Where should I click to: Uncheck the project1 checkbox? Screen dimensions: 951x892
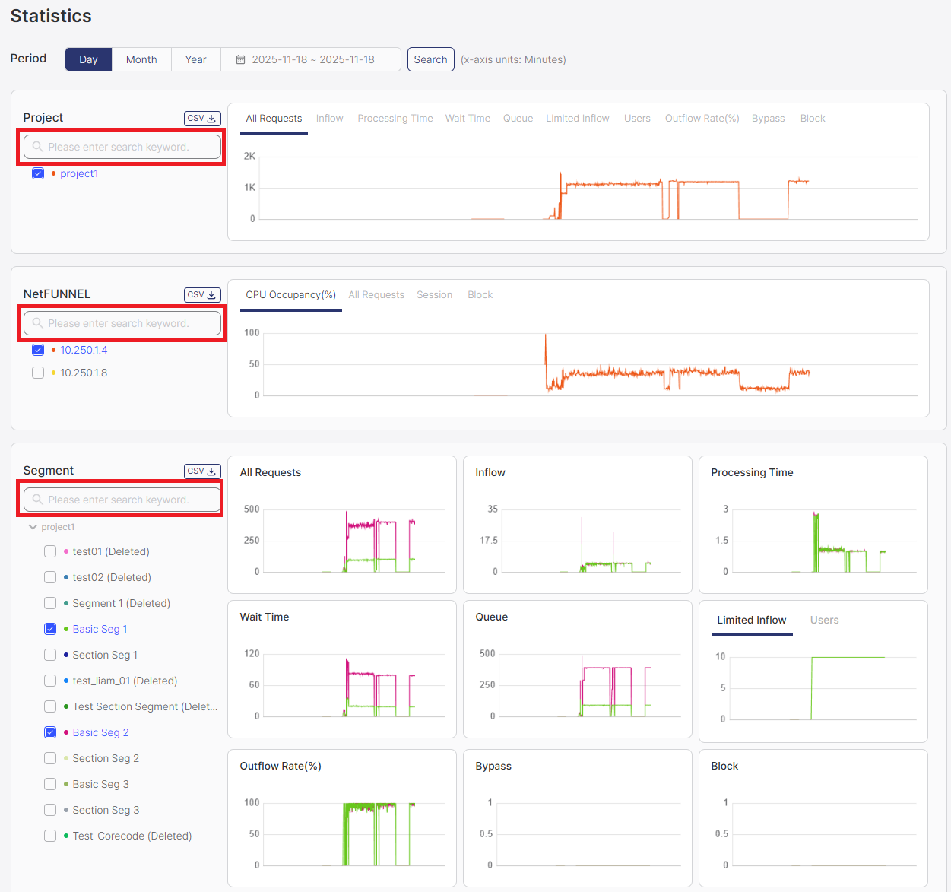[38, 174]
